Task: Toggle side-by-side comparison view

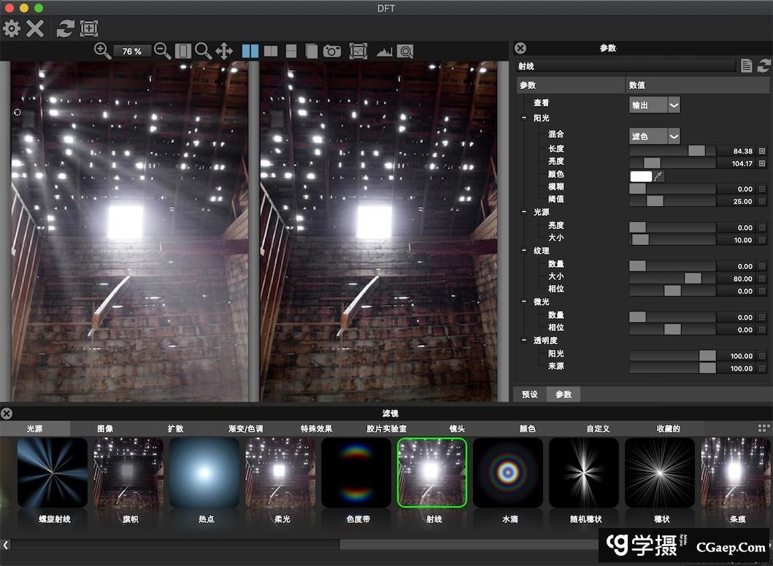Action: pos(250,51)
